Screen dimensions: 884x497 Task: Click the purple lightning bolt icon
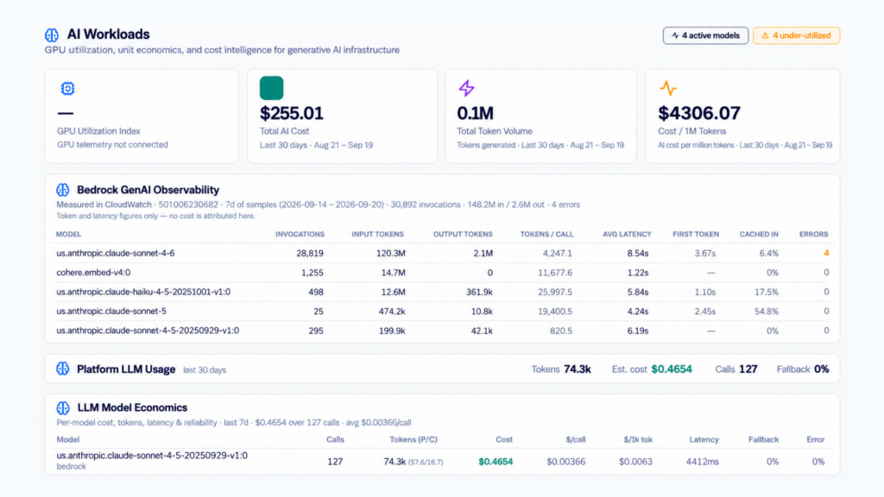(x=466, y=88)
